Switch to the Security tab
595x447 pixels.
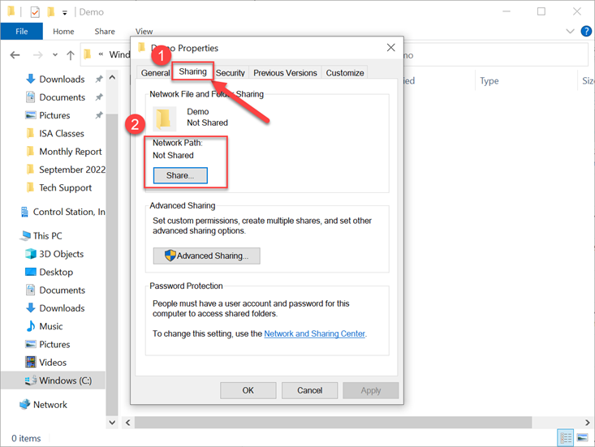[x=231, y=73]
